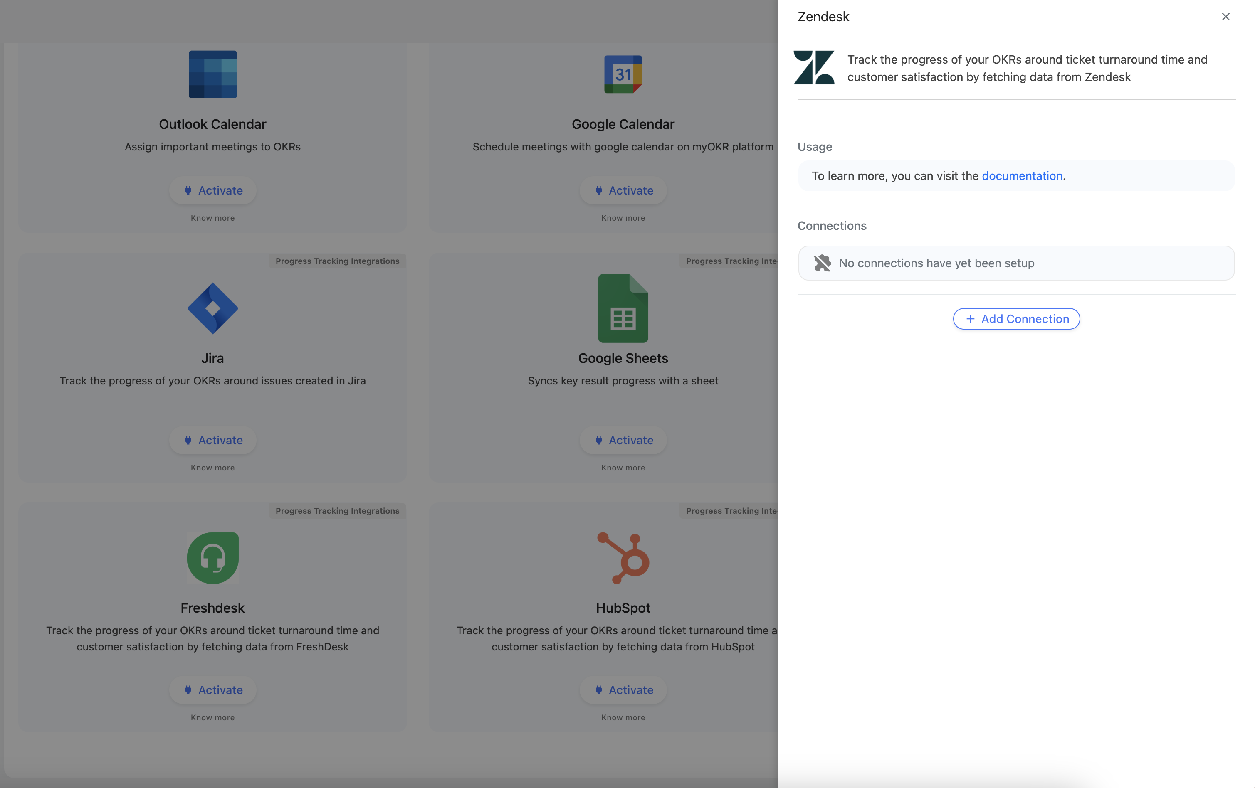Click 'Syncs key result progress with a sheet'
1255x788 pixels.
tap(623, 381)
